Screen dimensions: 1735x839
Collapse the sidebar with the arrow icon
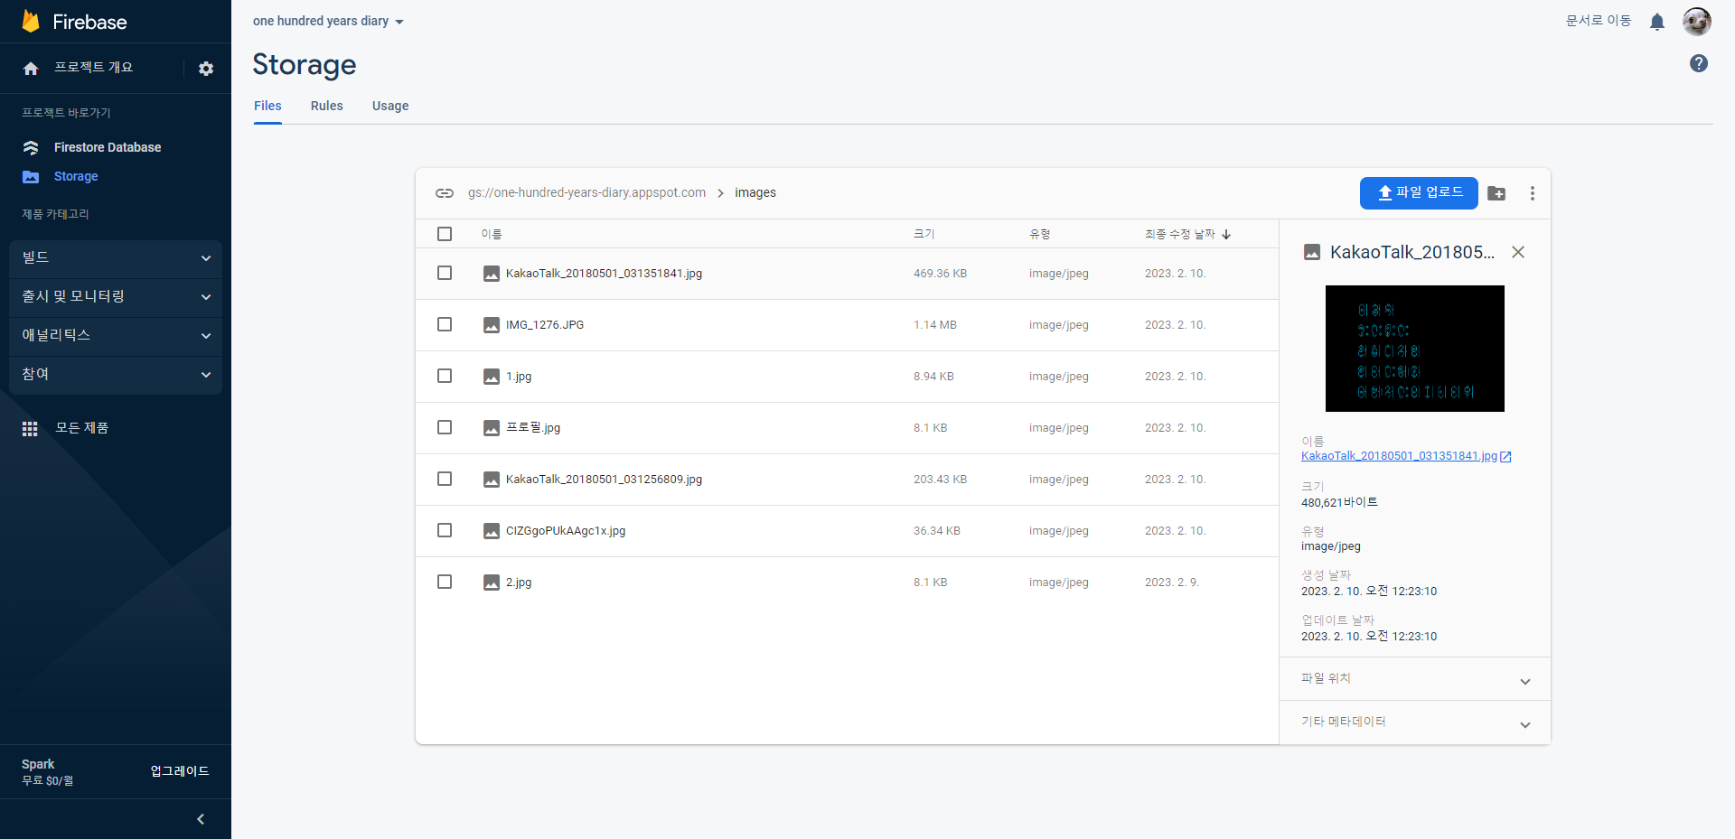click(x=201, y=819)
